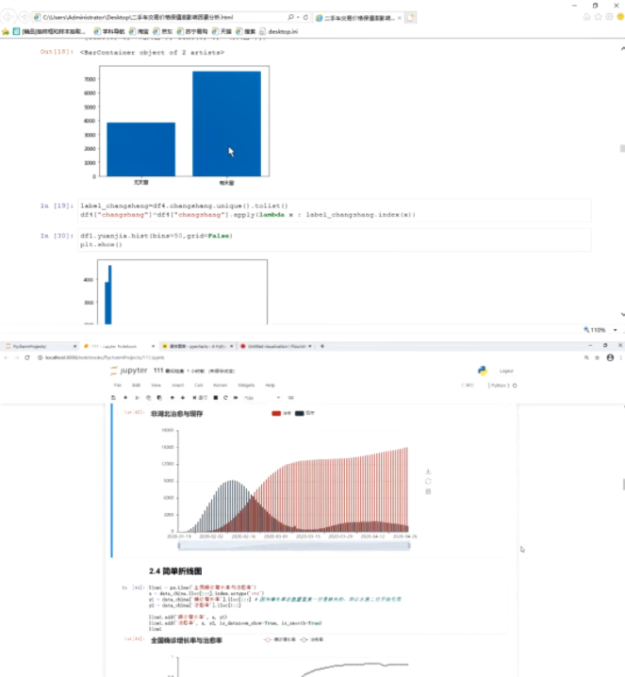Click the Logout button in Jupyter
625x677 pixels.
pos(506,372)
